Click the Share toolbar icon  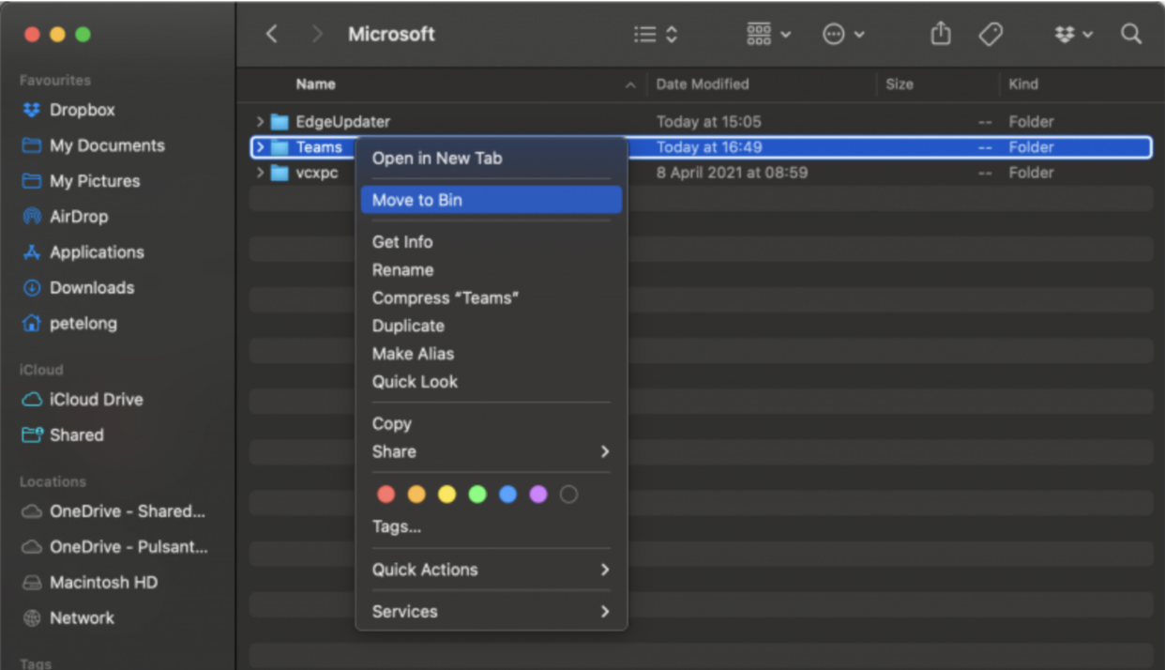click(940, 35)
